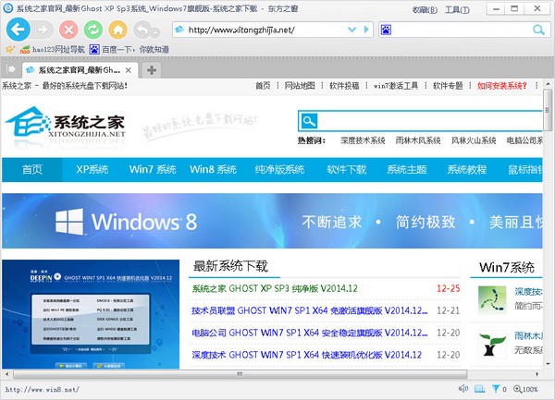This screenshot has width=555, height=400.
Task: Click the win7激活工具 link
Action: pyautogui.click(x=396, y=86)
